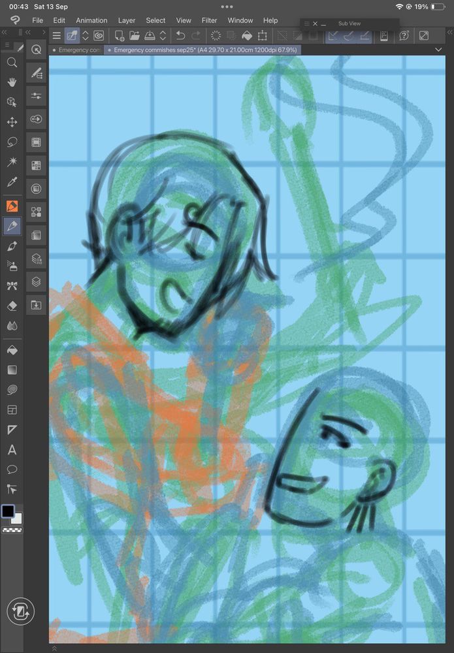Viewport: 454px width, 653px height.
Task: Open the View menu
Action: pos(184,20)
